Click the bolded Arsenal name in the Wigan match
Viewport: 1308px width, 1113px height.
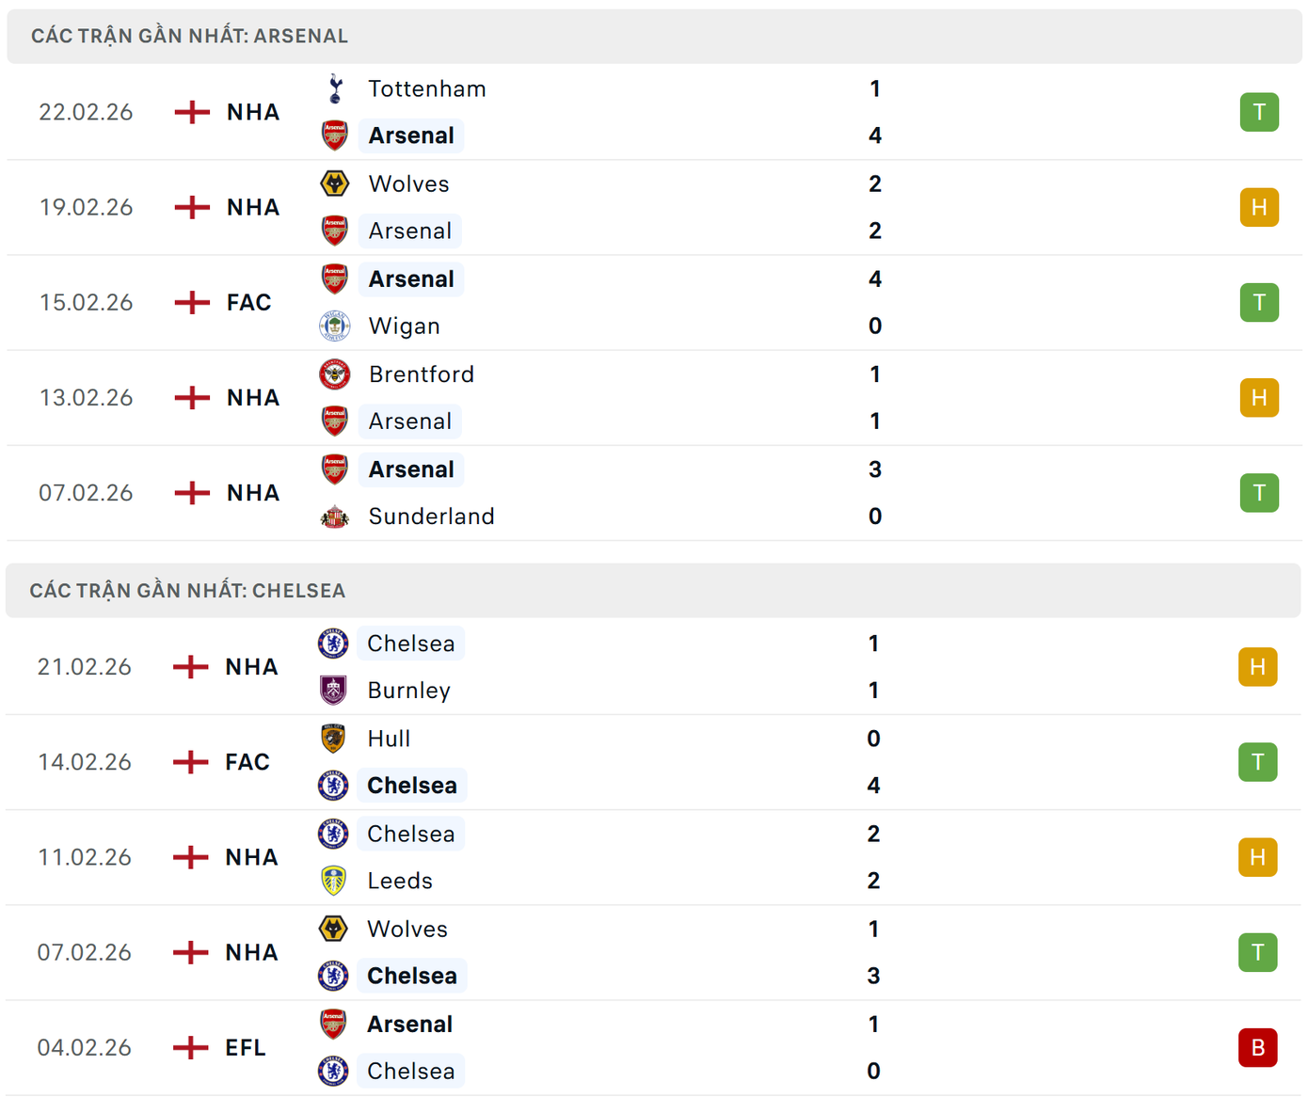click(x=411, y=278)
